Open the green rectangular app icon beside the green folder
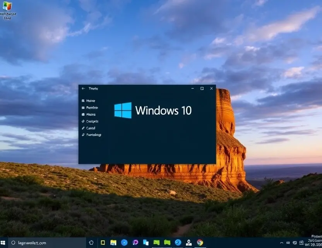The height and width of the screenshot is (248, 322). coord(156,243)
